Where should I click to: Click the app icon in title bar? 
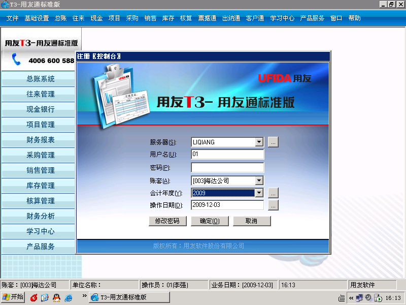coord(5,5)
